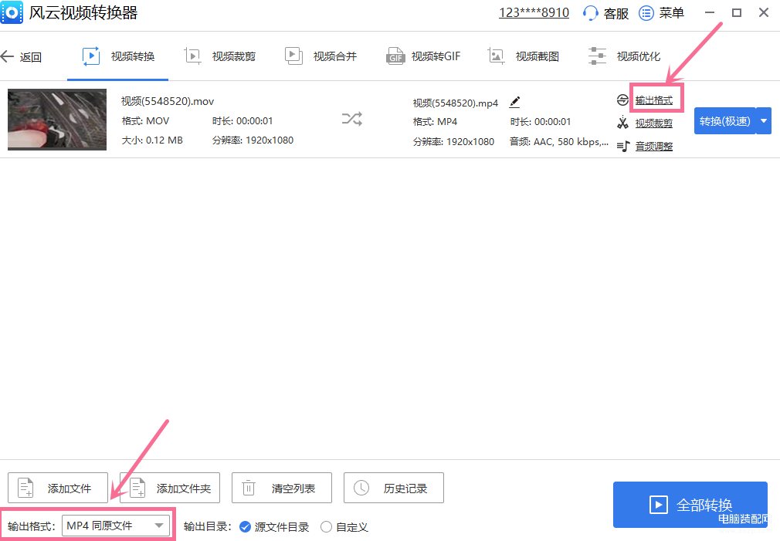Close the 风云视频转换器 window

pyautogui.click(x=764, y=12)
